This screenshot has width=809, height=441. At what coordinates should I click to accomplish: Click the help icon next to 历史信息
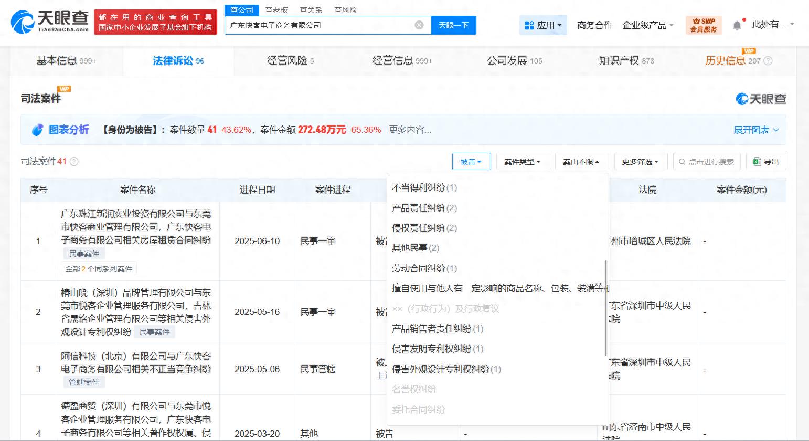(x=768, y=61)
